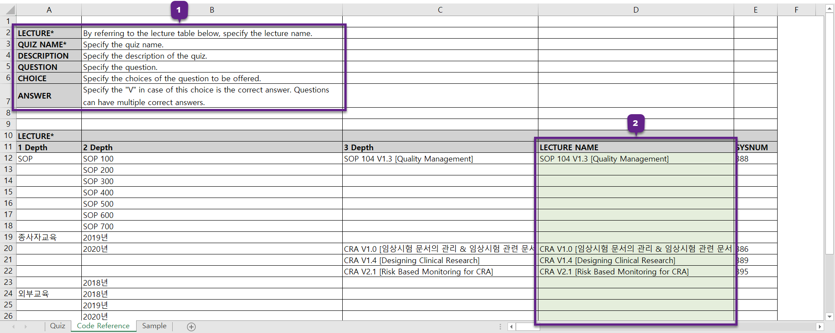Image resolution: width=835 pixels, height=333 pixels.
Task: Click the Select All corner triangle
Action: 10,10
